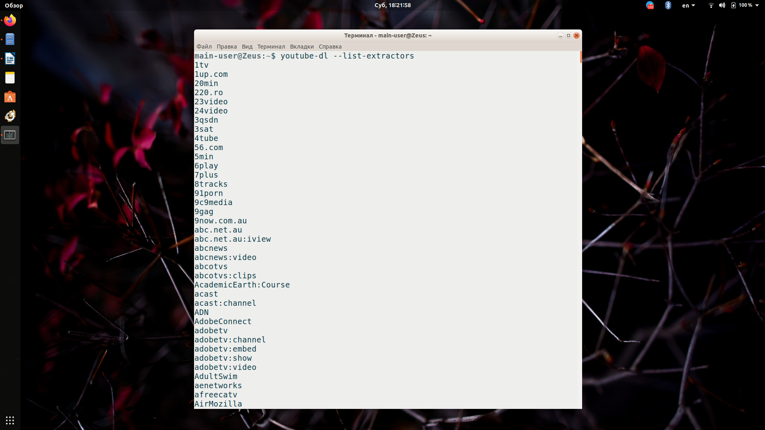This screenshot has height=430, width=765.
Task: Click the '9now.com.au' line
Action: 220,221
